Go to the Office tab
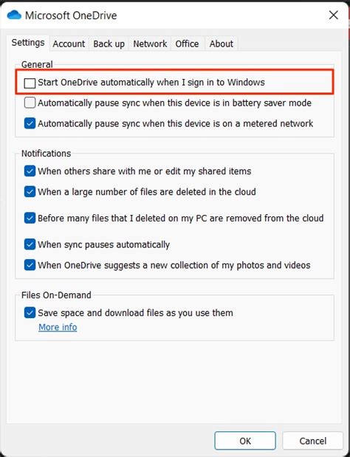Image resolution: width=350 pixels, height=457 pixels. pos(187,44)
